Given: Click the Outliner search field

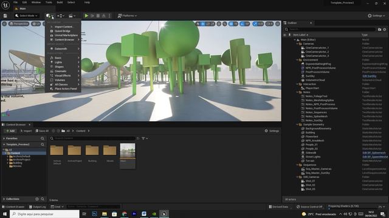Looking at the screenshot, I should coord(330,30).
